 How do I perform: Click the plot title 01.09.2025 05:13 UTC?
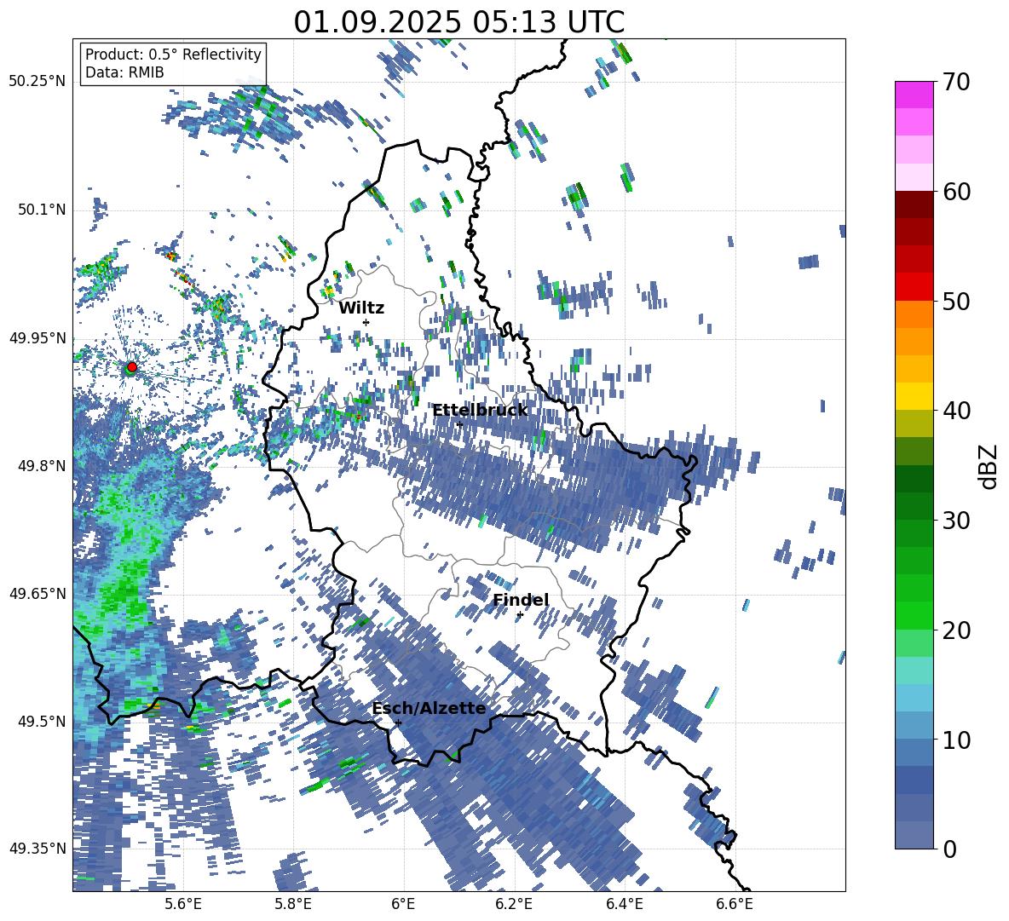[x=458, y=22]
